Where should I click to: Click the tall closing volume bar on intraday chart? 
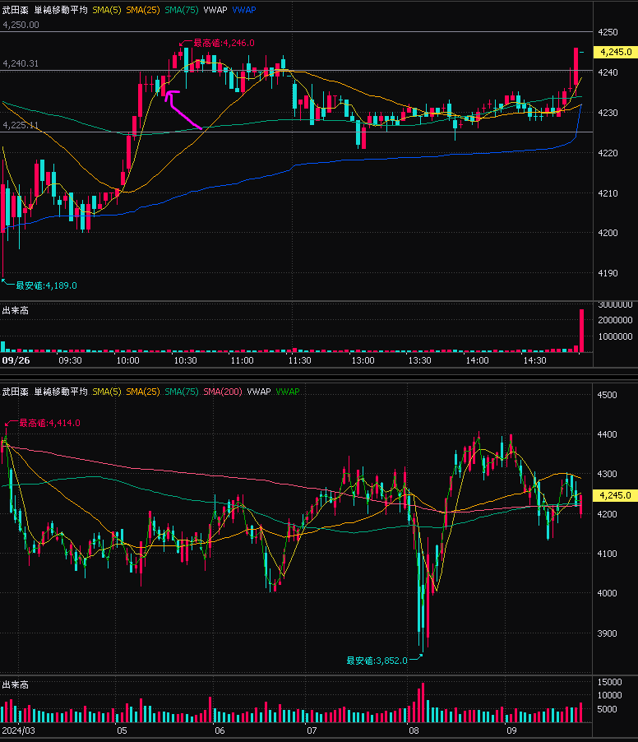tap(582, 331)
